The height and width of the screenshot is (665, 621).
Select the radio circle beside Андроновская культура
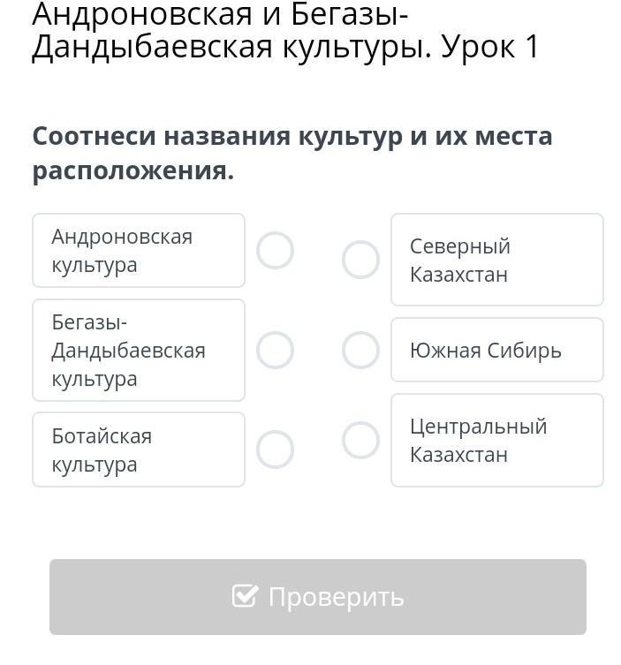(x=275, y=251)
